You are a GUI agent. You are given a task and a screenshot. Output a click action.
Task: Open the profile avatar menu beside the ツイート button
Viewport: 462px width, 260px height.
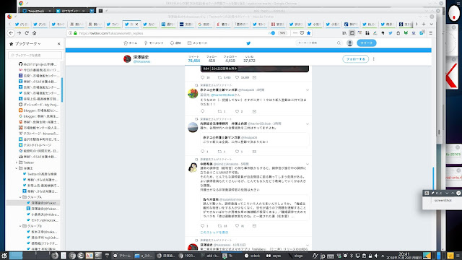coord(349,43)
